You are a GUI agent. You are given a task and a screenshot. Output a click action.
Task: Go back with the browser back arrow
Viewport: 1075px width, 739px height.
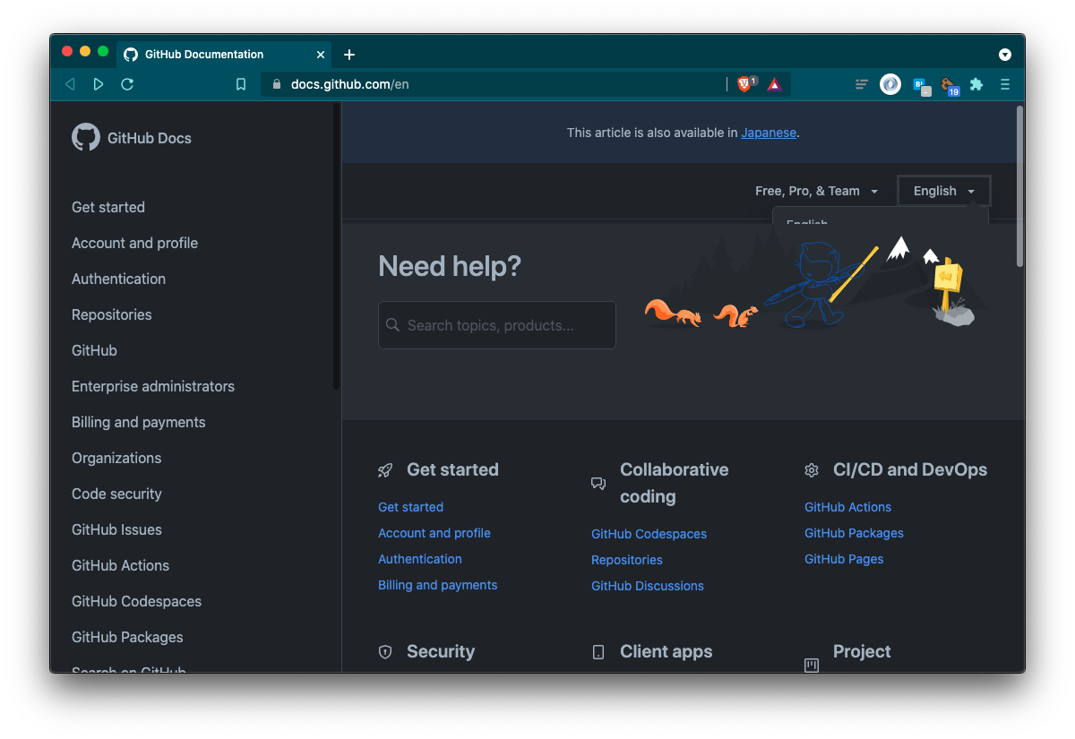[70, 84]
